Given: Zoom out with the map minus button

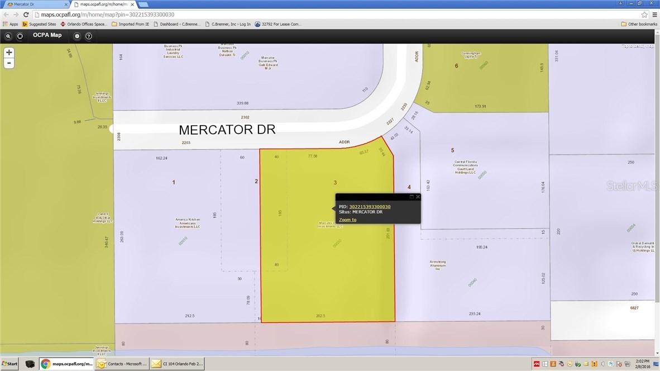Looking at the screenshot, I should pyautogui.click(x=9, y=63).
